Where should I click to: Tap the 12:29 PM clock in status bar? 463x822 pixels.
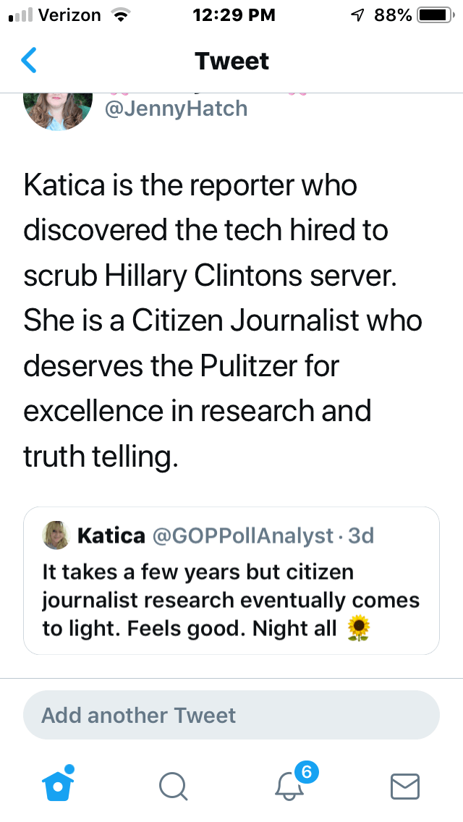(234, 14)
